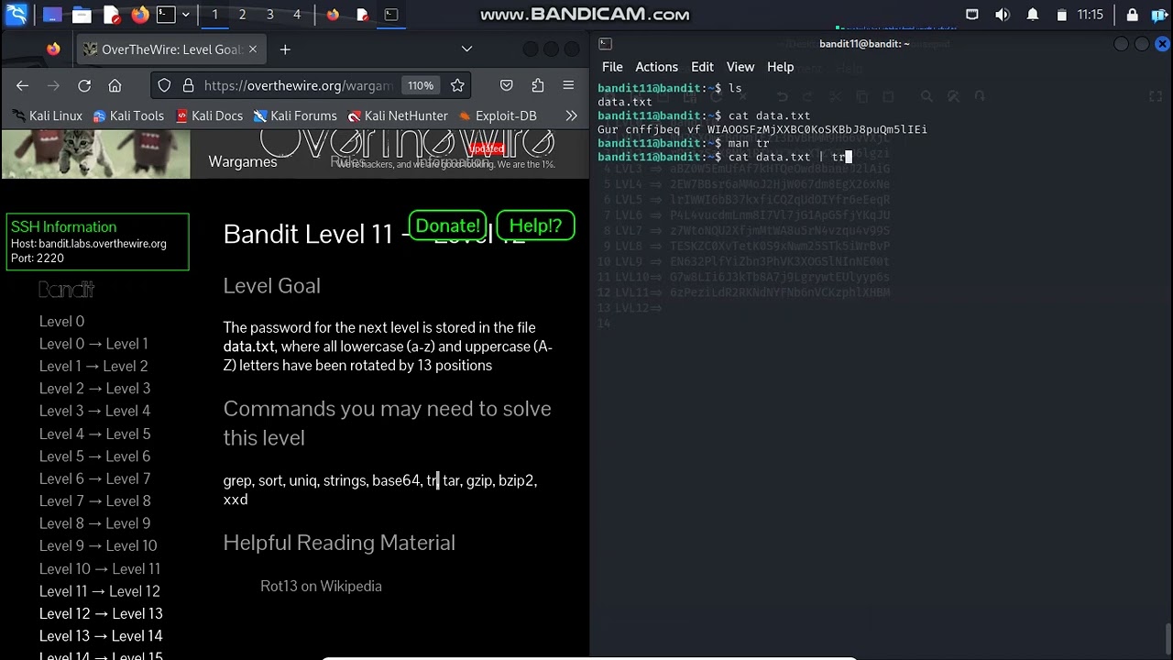Open Level 12 → Level 13 link

coord(101,613)
